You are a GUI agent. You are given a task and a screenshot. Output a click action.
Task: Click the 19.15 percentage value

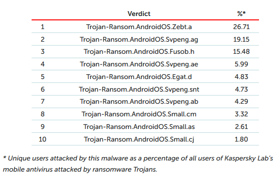point(241,39)
